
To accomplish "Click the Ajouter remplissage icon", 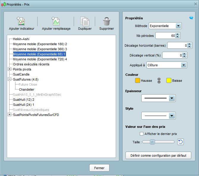I will tap(56, 21).
